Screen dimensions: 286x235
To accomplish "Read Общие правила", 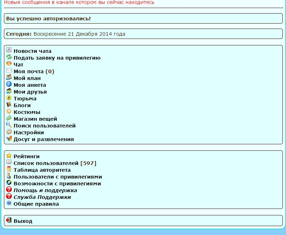I will (x=36, y=204).
